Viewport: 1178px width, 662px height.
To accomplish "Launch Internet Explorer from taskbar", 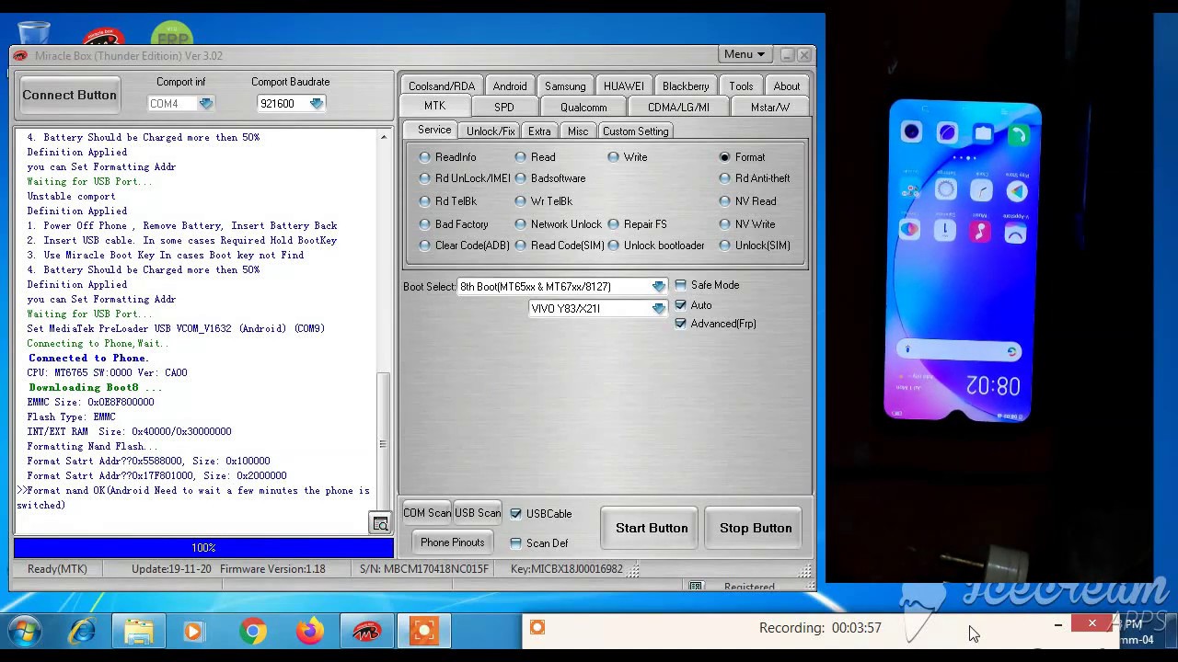I will click(83, 632).
